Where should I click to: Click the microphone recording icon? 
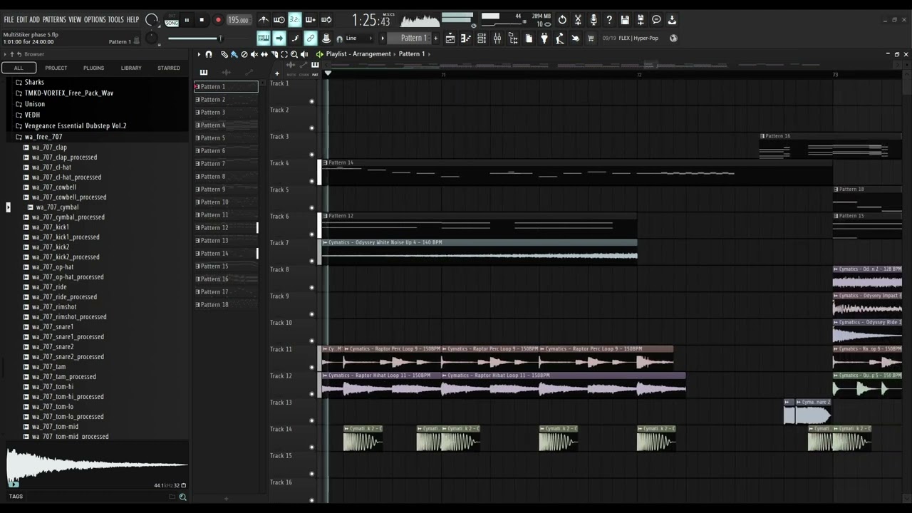pos(594,20)
